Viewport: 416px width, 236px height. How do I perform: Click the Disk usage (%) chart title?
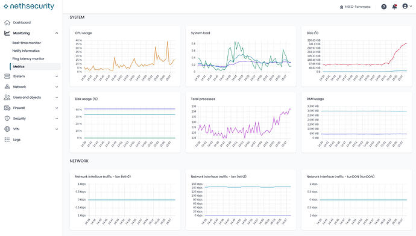86,99
